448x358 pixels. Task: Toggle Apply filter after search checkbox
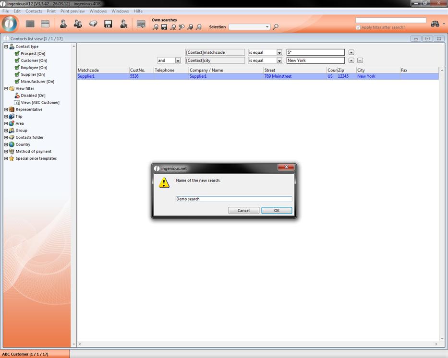click(x=358, y=27)
